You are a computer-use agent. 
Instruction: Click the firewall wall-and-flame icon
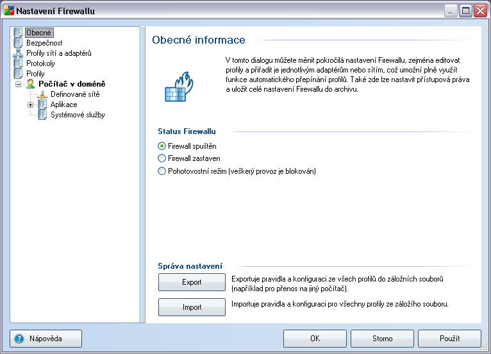pos(179,87)
